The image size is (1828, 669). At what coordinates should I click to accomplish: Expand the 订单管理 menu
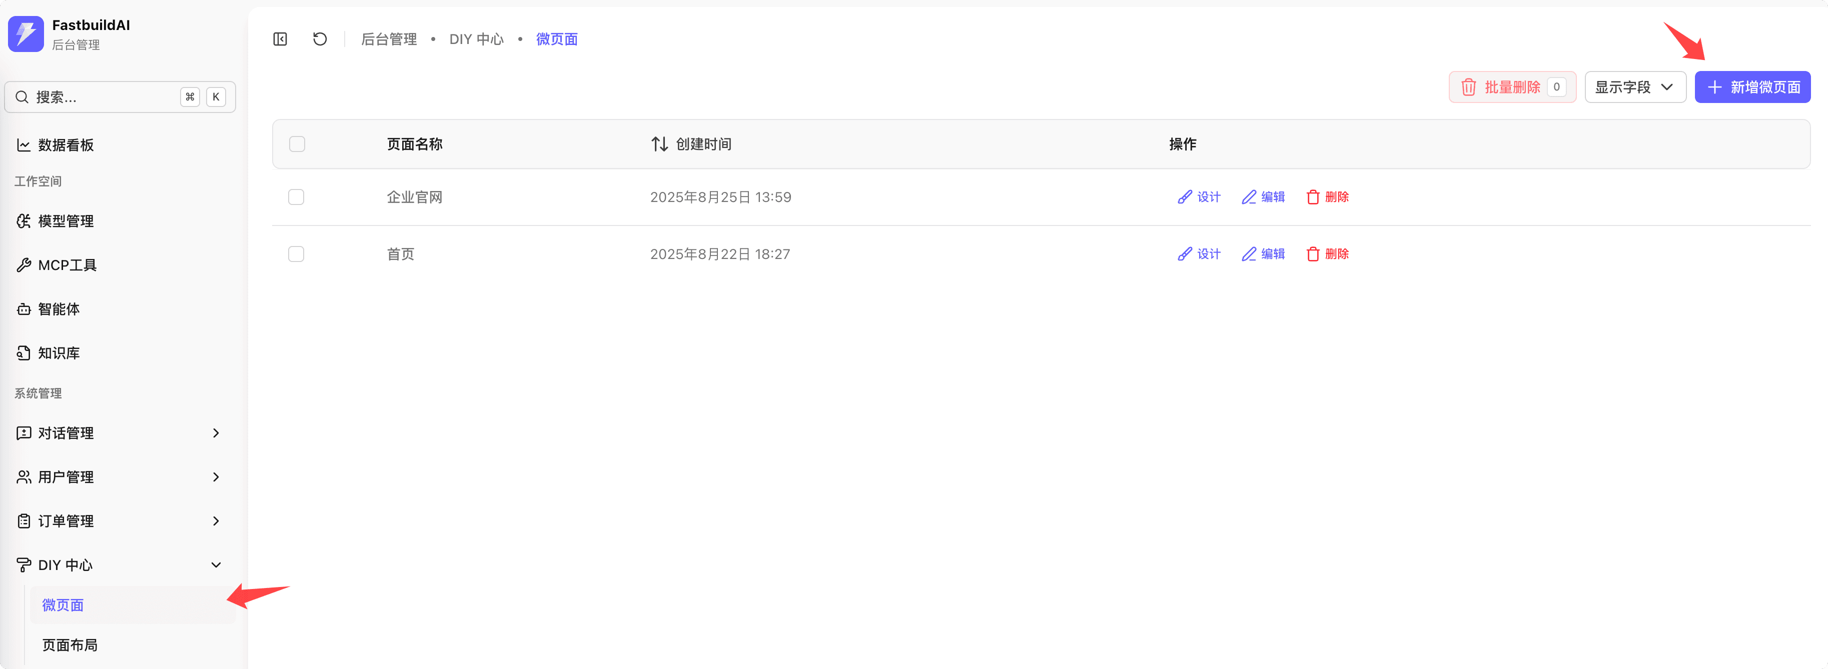[118, 520]
